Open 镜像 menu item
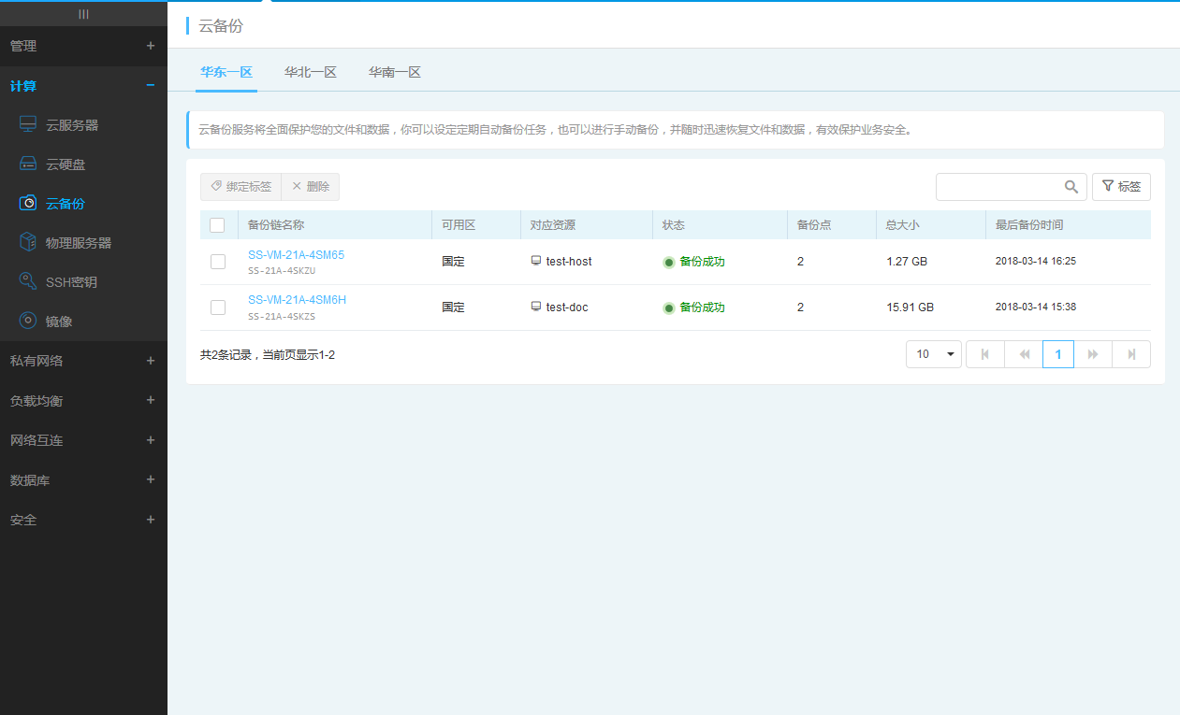Viewport: 1180px width, 715px height. [59, 321]
